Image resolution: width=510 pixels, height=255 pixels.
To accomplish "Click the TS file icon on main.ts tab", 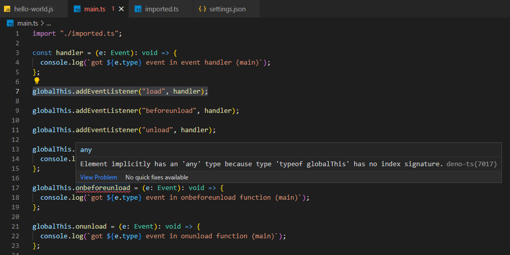I will [77, 9].
